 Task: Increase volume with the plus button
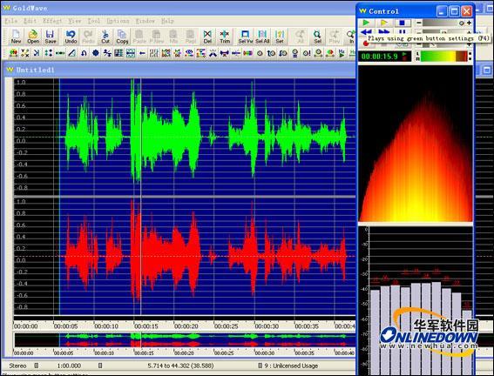(469, 23)
